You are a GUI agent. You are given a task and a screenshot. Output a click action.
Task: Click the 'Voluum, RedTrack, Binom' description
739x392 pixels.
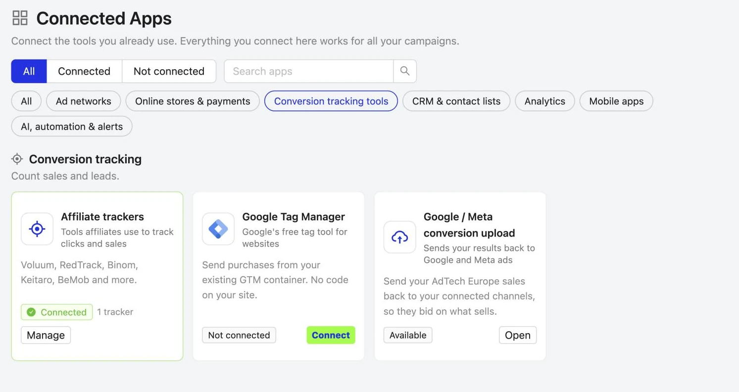(79, 272)
